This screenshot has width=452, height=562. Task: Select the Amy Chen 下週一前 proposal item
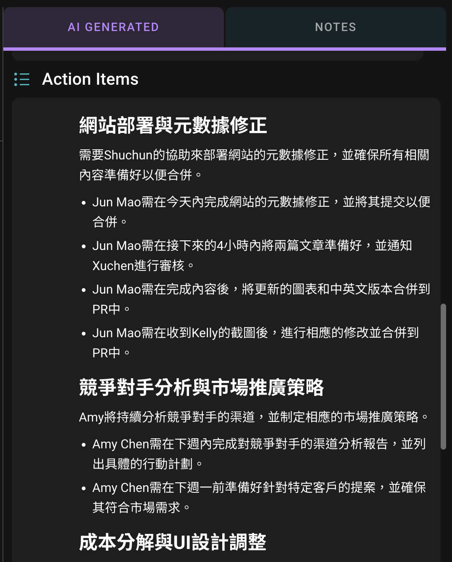259,497
